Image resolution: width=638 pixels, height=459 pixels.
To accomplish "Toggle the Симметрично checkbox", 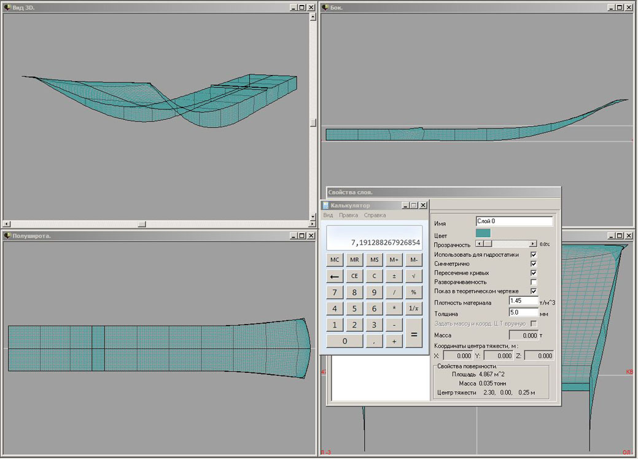I will (534, 264).
